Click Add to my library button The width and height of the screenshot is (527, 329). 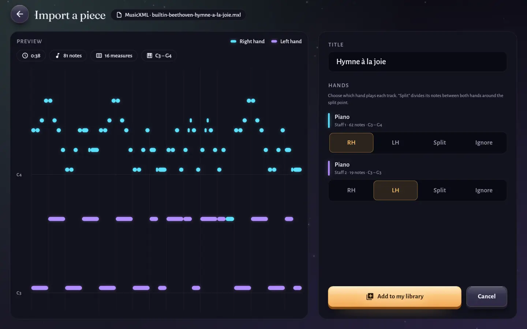click(395, 297)
